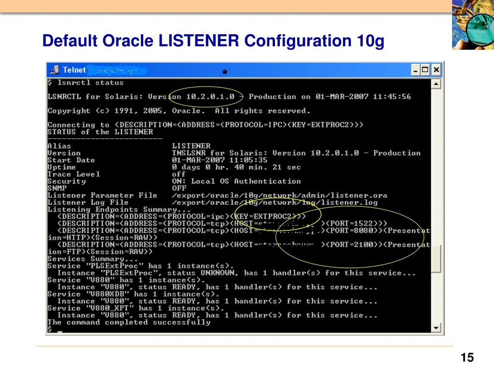This screenshot has height=371, width=494.
Task: Click the 'TNSLSNR for Solaris' version line
Action: [x=296, y=153]
